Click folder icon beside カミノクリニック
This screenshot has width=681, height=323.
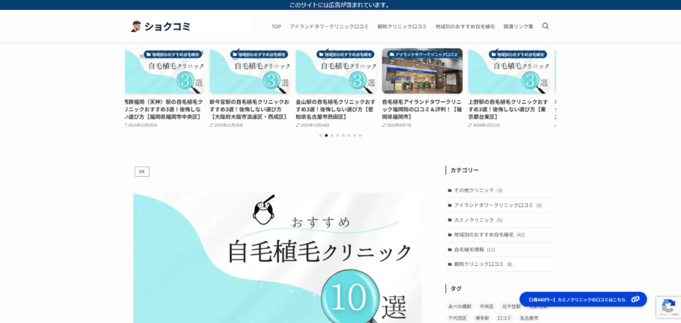450,220
